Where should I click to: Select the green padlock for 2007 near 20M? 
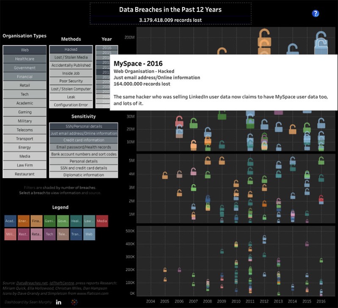tap(194, 123)
